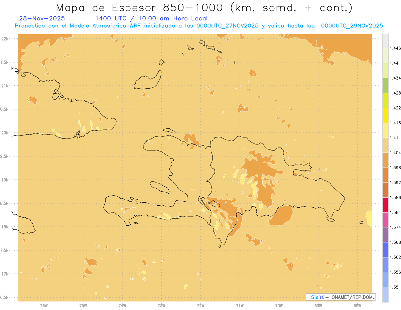
Task: Click the legend value "1.35"
Action: [x=394, y=287]
